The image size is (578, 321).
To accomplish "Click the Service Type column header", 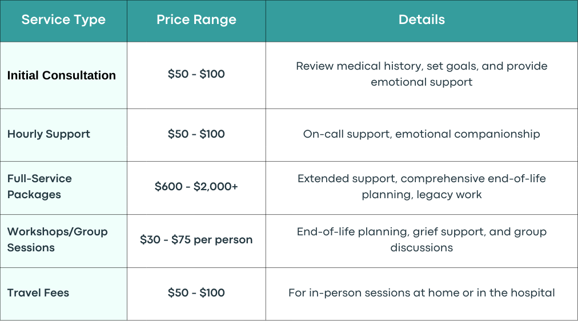I will [63, 20].
